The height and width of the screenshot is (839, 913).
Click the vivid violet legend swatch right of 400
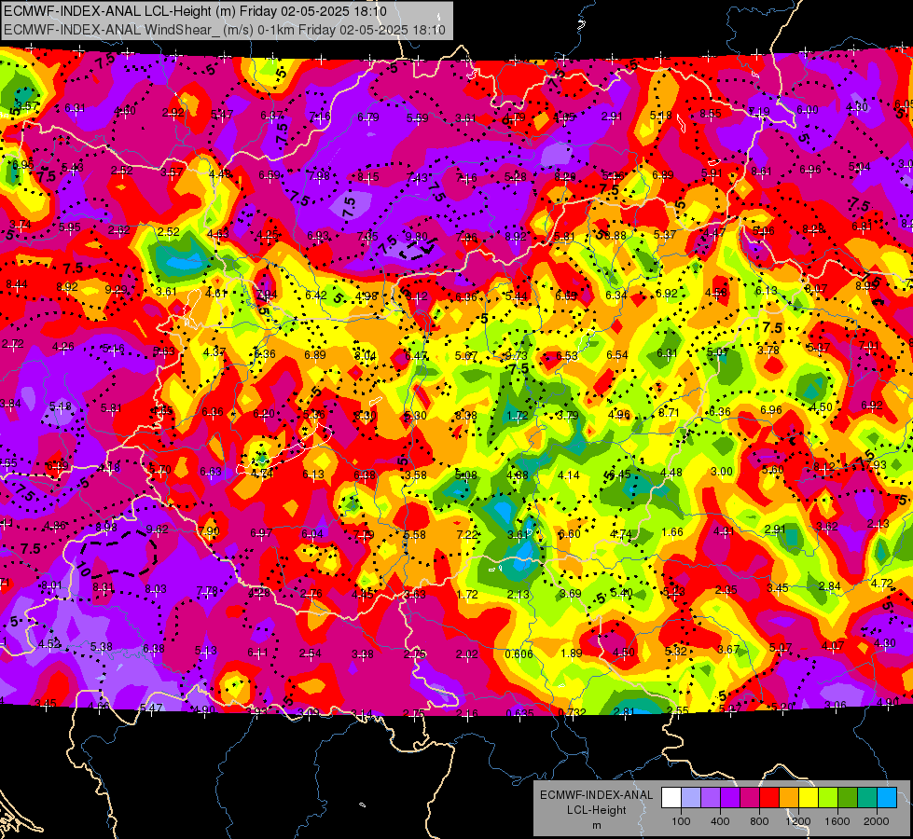(x=730, y=797)
